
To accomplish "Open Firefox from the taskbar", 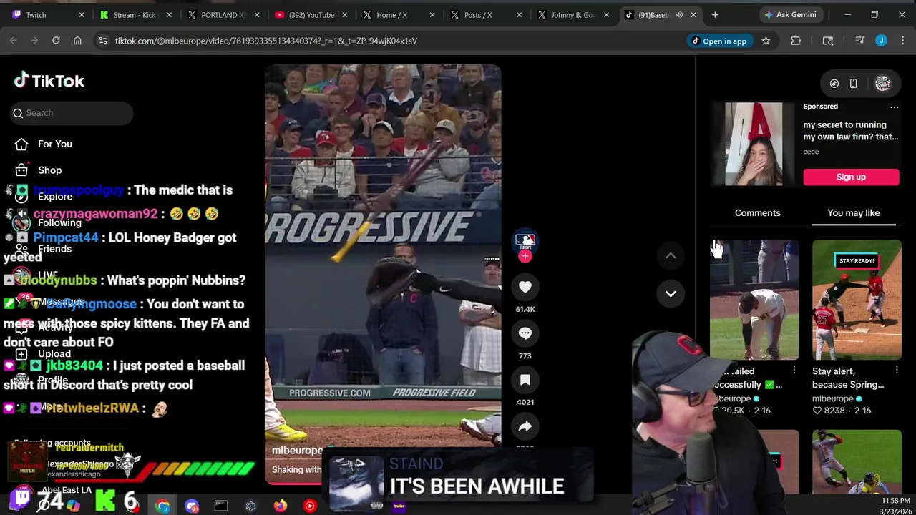I will pyautogui.click(x=280, y=506).
